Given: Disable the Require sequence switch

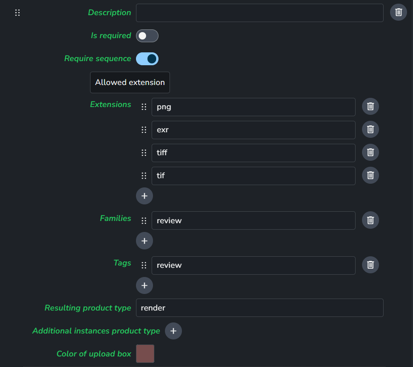Looking at the screenshot, I should point(147,59).
